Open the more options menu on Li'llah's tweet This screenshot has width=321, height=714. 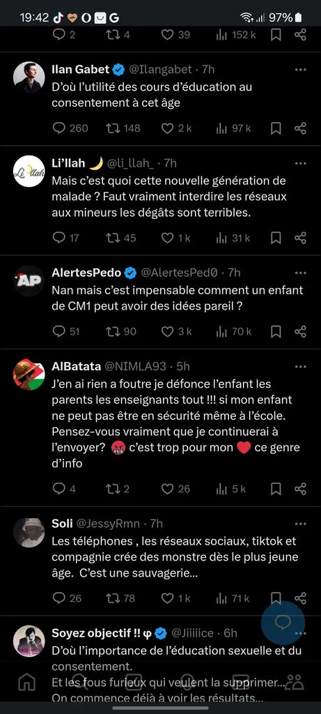(x=301, y=163)
